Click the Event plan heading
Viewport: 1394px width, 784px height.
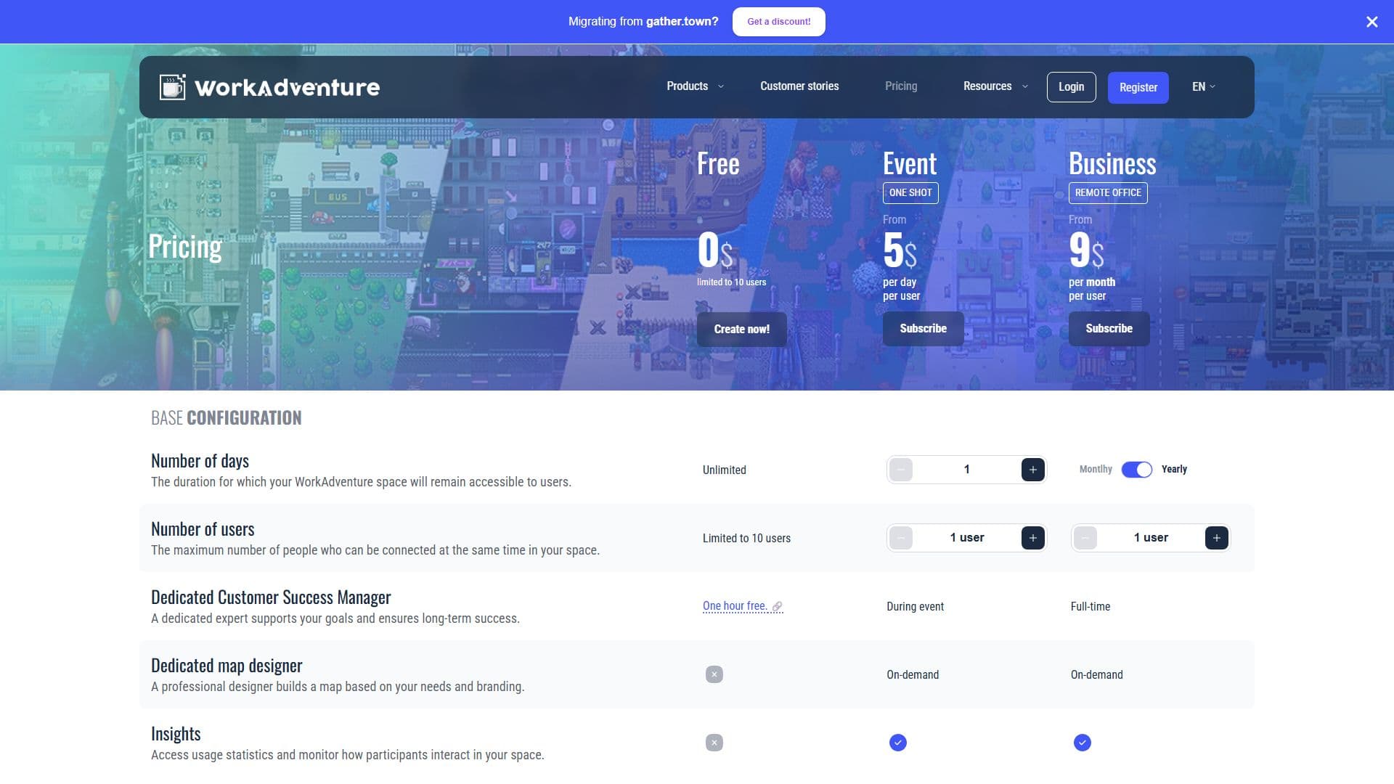pos(910,164)
